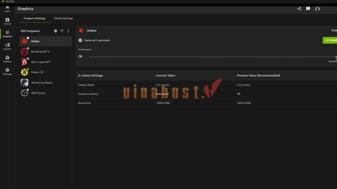Open the System section
The width and height of the screenshot is (337, 189).
pos(7,46)
